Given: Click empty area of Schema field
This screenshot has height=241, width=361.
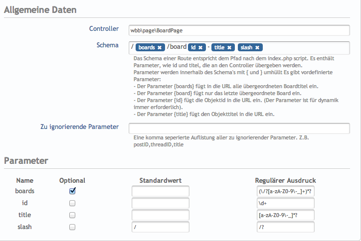Looking at the screenshot, I should [x=304, y=47].
